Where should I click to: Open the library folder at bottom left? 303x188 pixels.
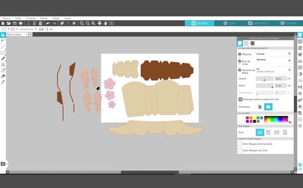[x=3, y=164]
